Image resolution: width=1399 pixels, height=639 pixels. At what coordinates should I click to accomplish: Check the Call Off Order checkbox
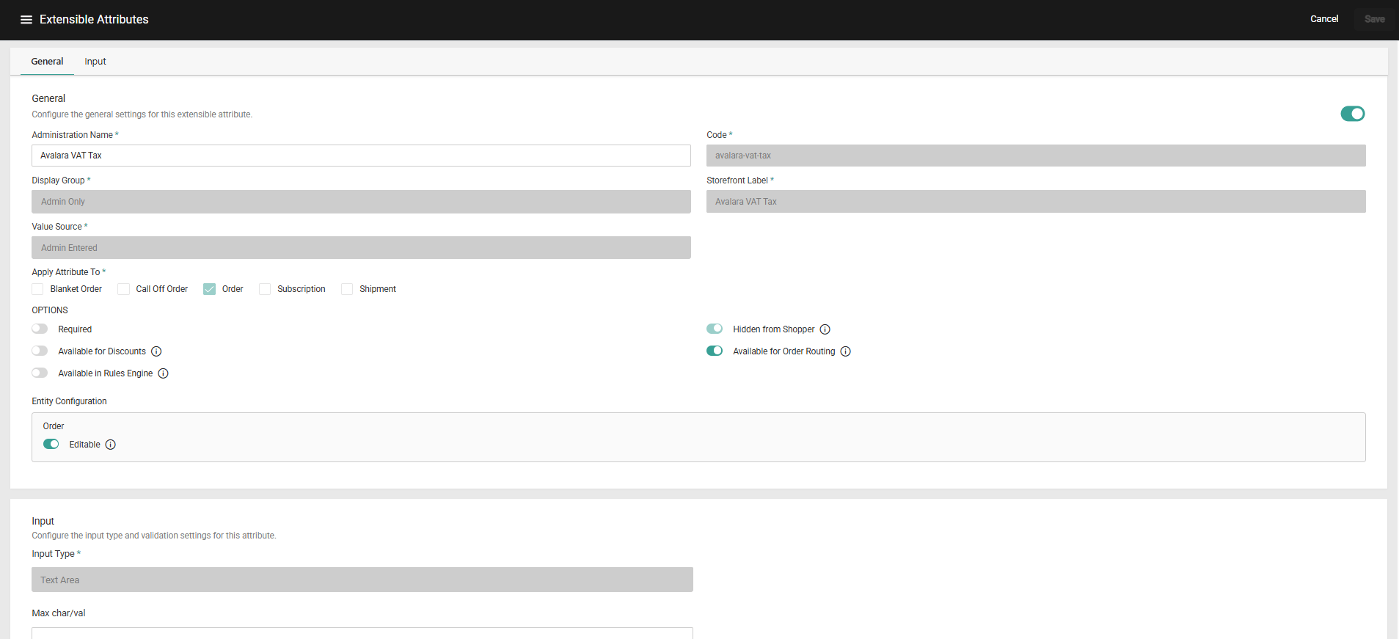[x=123, y=289]
